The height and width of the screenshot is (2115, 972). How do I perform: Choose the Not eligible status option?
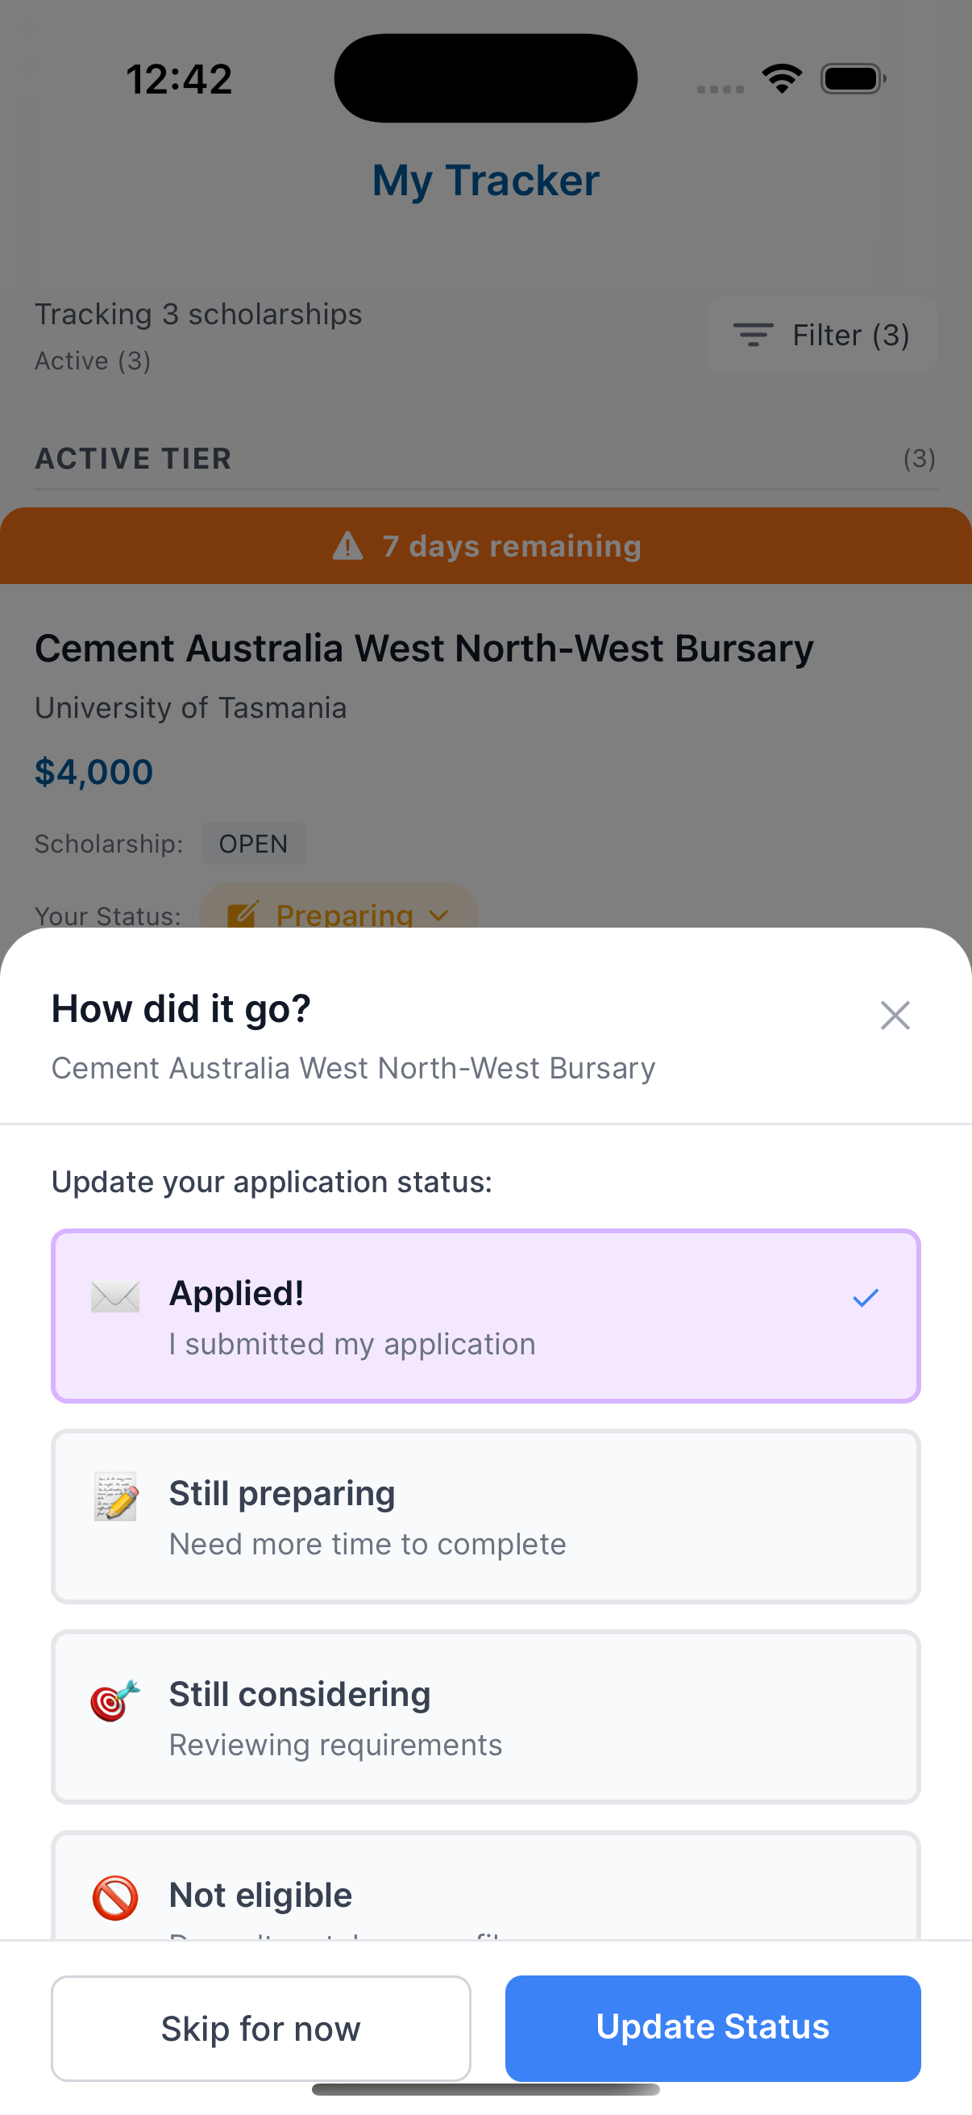point(485,1892)
